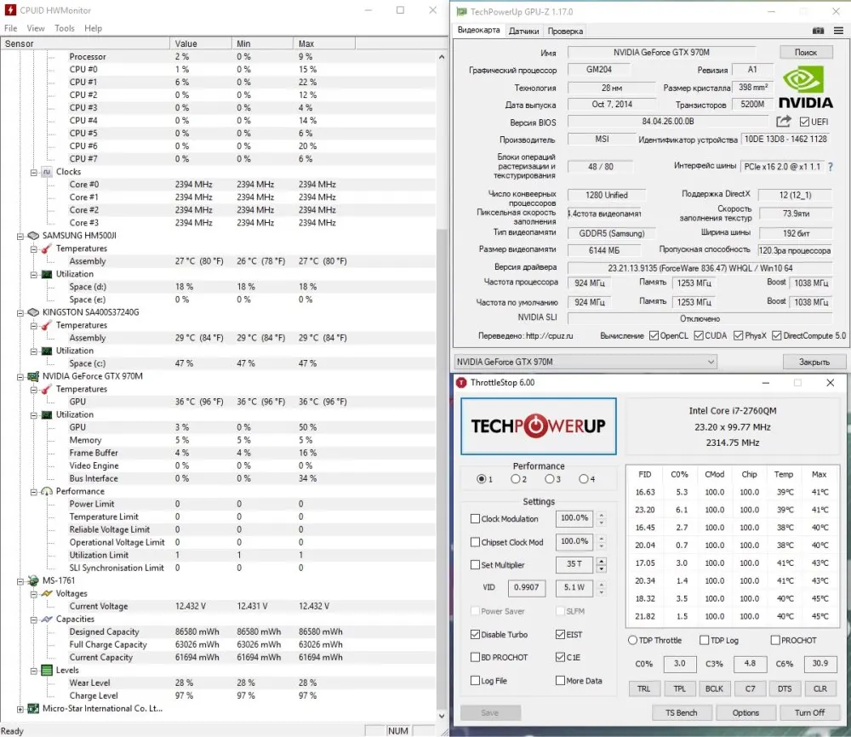Click the Turn Off button in ThrottleStop

(810, 712)
